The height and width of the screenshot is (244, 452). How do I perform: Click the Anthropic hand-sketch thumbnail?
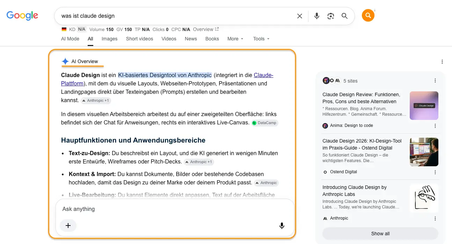click(x=424, y=198)
